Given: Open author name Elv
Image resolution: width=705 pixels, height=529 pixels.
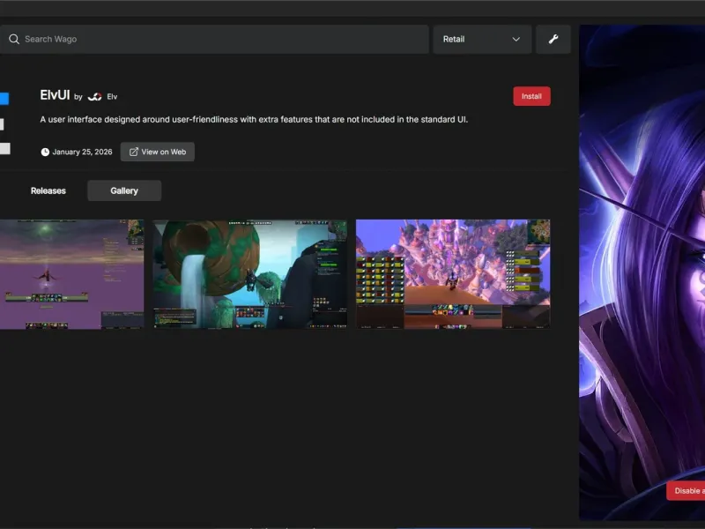Looking at the screenshot, I should point(112,97).
